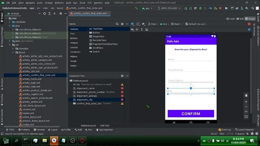
Task: Open File Explorer from the taskbar
Action: tap(44, 141)
